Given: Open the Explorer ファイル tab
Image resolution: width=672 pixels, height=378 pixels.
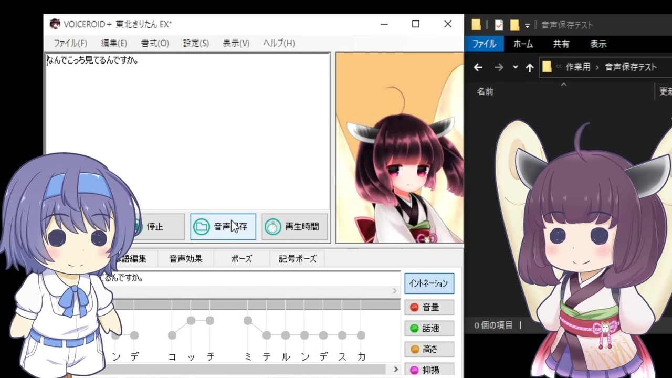Looking at the screenshot, I should pos(484,44).
